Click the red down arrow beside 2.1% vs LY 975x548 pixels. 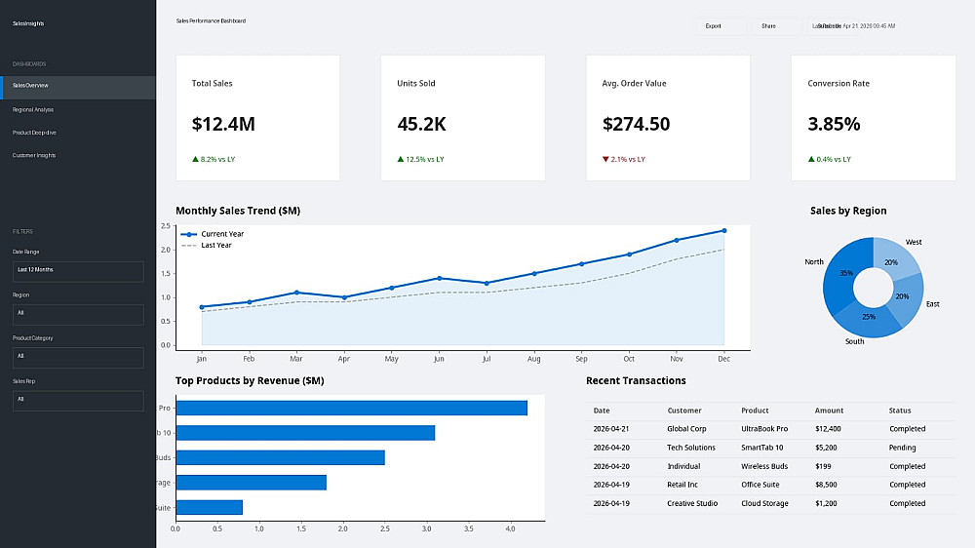[605, 159]
